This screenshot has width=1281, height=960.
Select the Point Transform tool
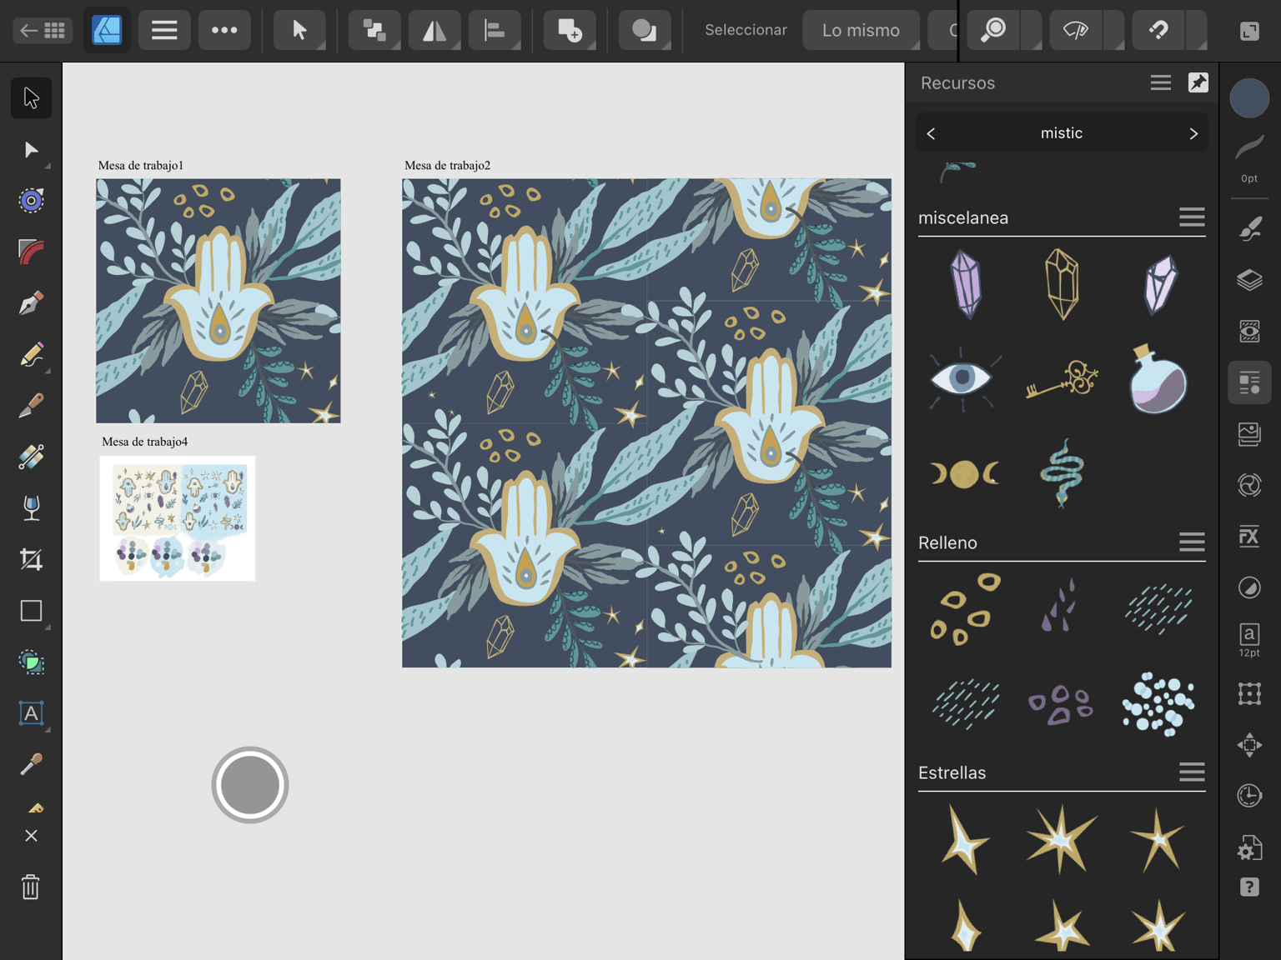click(31, 201)
